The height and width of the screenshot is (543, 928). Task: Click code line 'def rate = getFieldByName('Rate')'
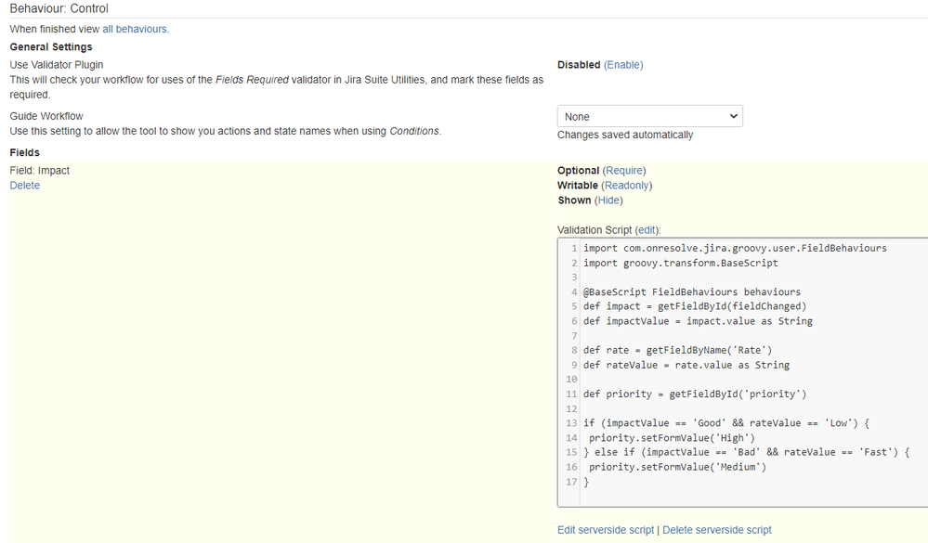(677, 350)
